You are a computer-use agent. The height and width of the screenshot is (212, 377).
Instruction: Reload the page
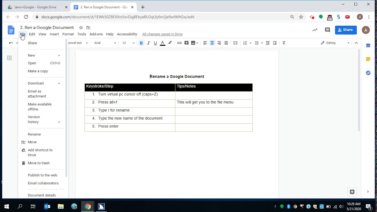pyautogui.click(x=26, y=17)
